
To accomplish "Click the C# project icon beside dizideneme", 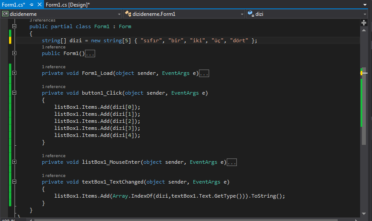I will pos(5,14).
